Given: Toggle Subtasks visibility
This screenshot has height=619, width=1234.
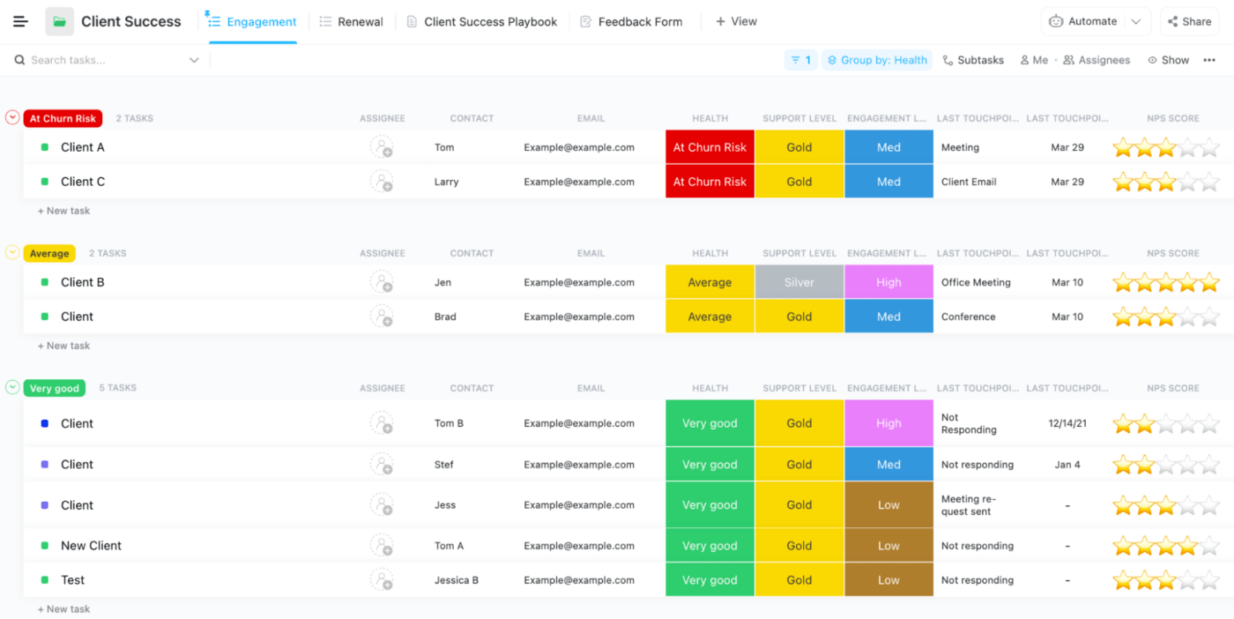Looking at the screenshot, I should click(973, 59).
